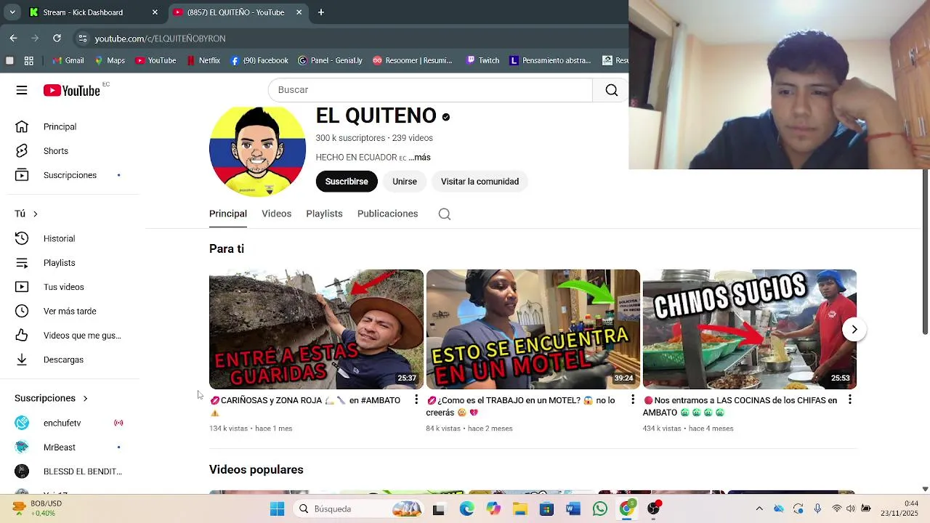
Task: Reload the page with the refresh icon
Action: 57,38
